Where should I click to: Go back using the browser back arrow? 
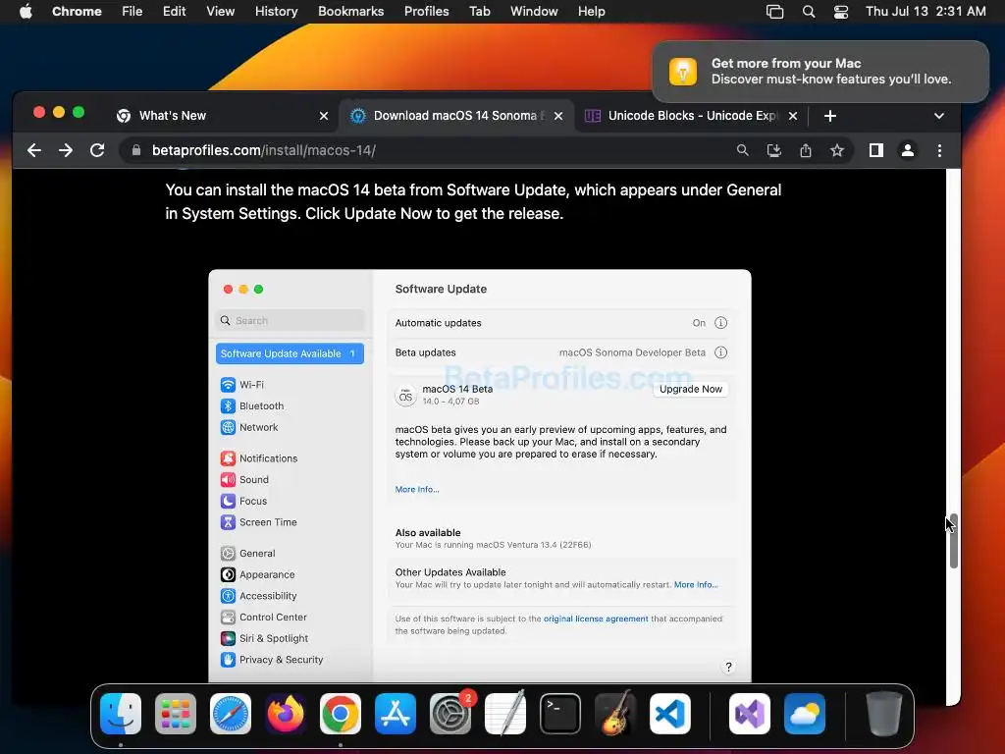pos(34,150)
